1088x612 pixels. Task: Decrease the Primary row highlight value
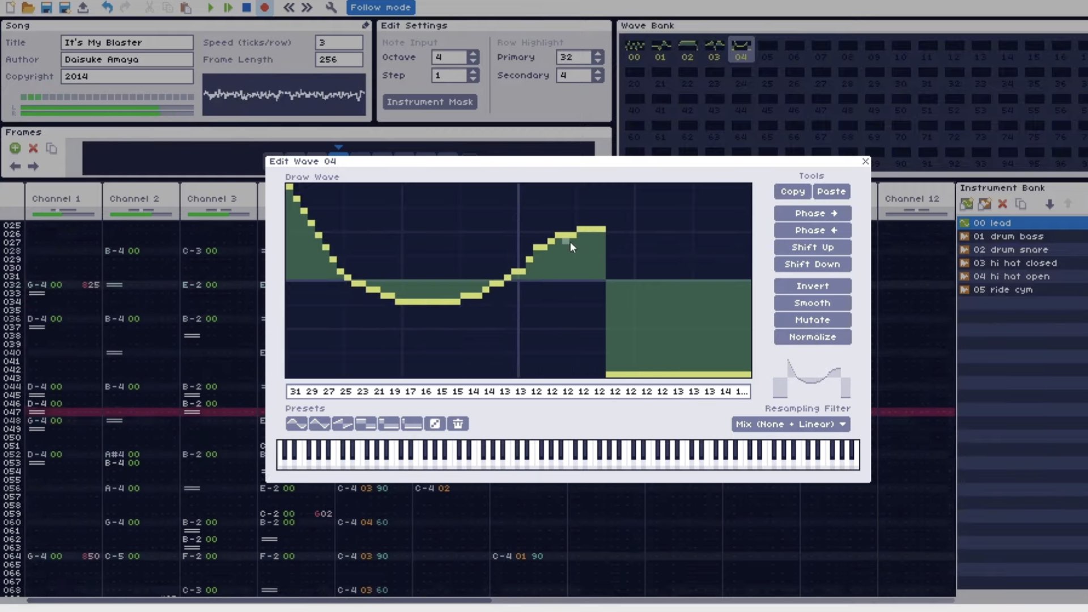598,61
